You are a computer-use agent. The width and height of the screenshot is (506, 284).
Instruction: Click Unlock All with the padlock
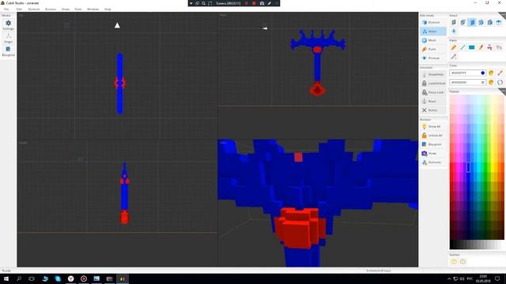pos(433,136)
